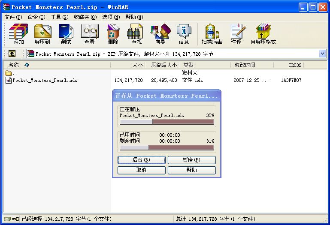Expand the address bar dropdown arrow
330x225 pixels.
(x=322, y=54)
